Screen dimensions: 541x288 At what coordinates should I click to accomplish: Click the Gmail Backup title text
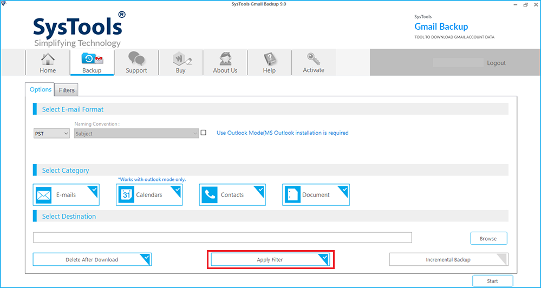[x=441, y=27]
